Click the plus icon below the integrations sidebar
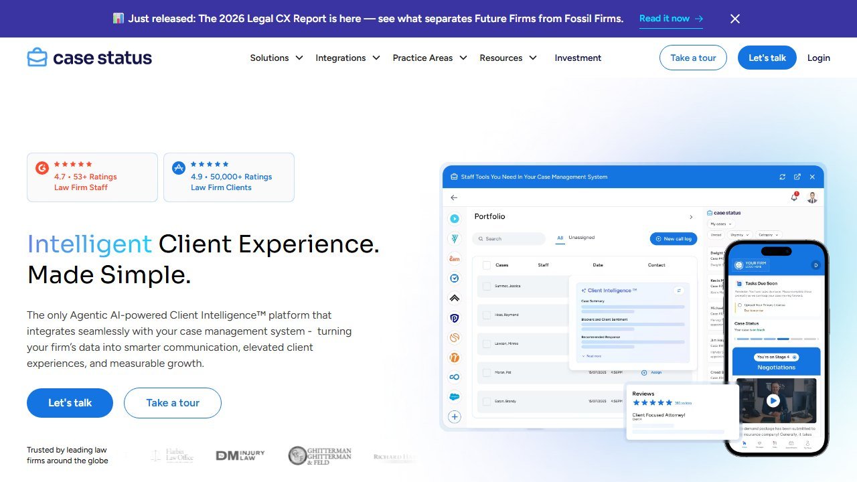Screen dimensions: 857x482 (x=455, y=417)
